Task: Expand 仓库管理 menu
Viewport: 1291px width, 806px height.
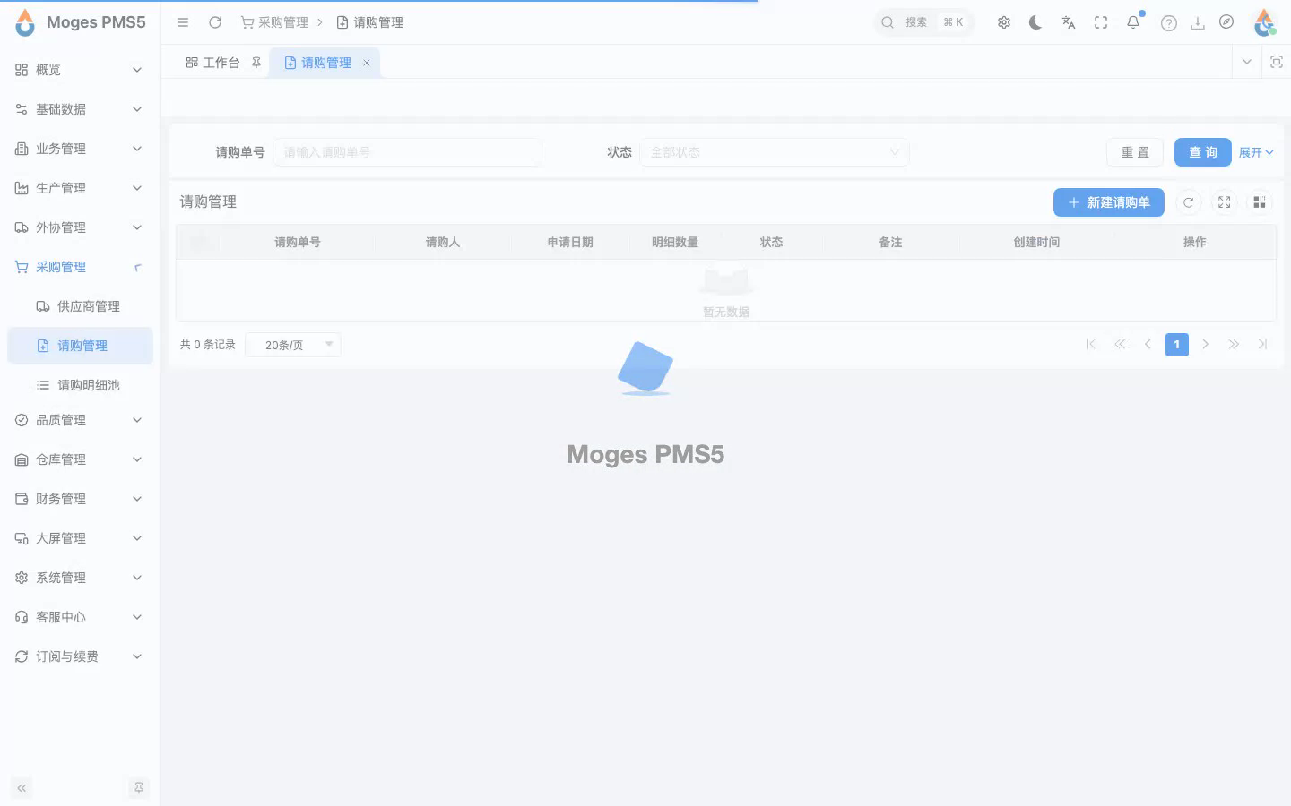Action: click(80, 459)
